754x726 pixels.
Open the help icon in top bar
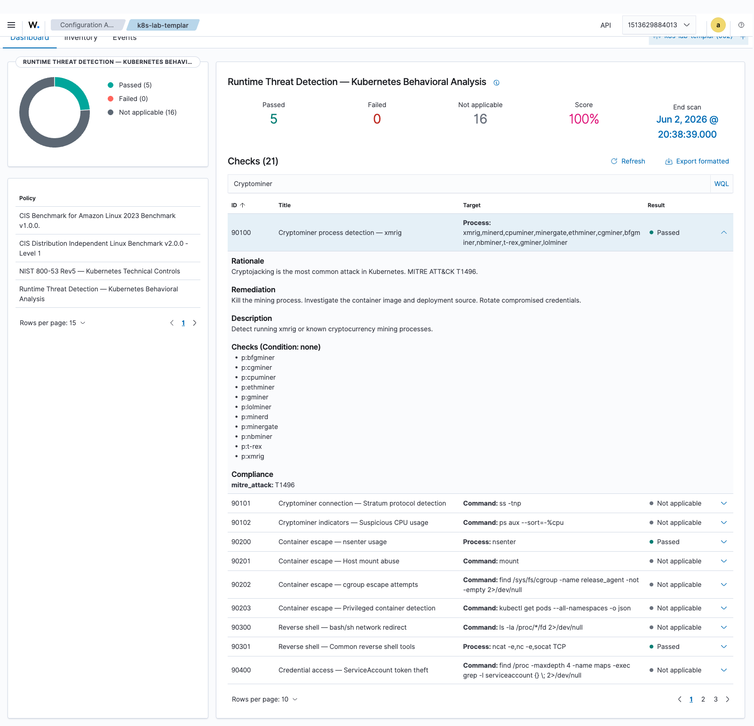[741, 25]
